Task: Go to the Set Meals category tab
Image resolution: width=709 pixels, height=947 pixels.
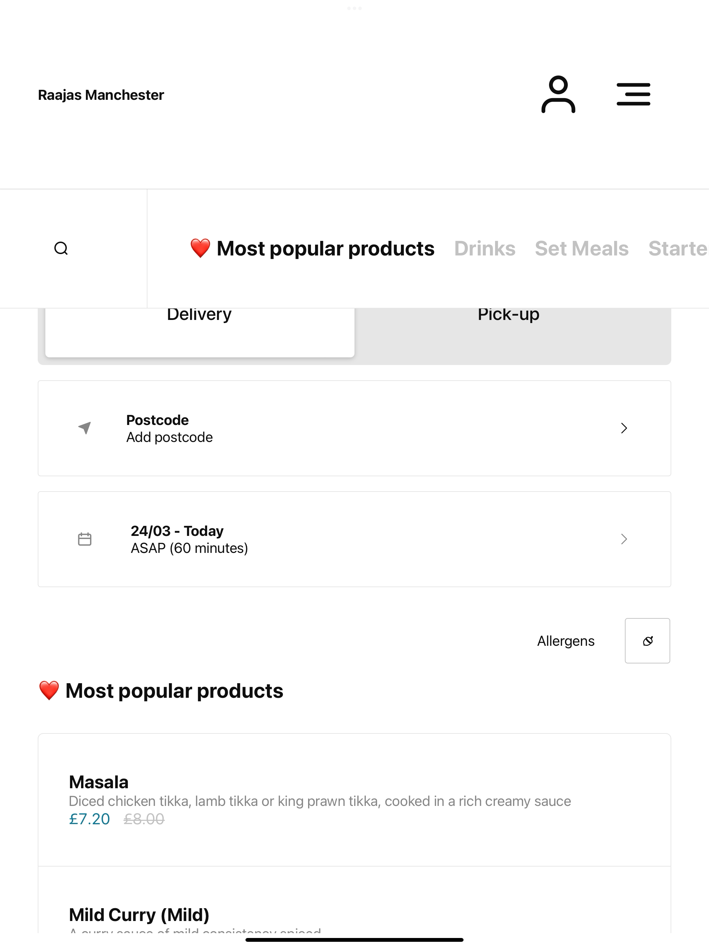Action: click(x=582, y=249)
